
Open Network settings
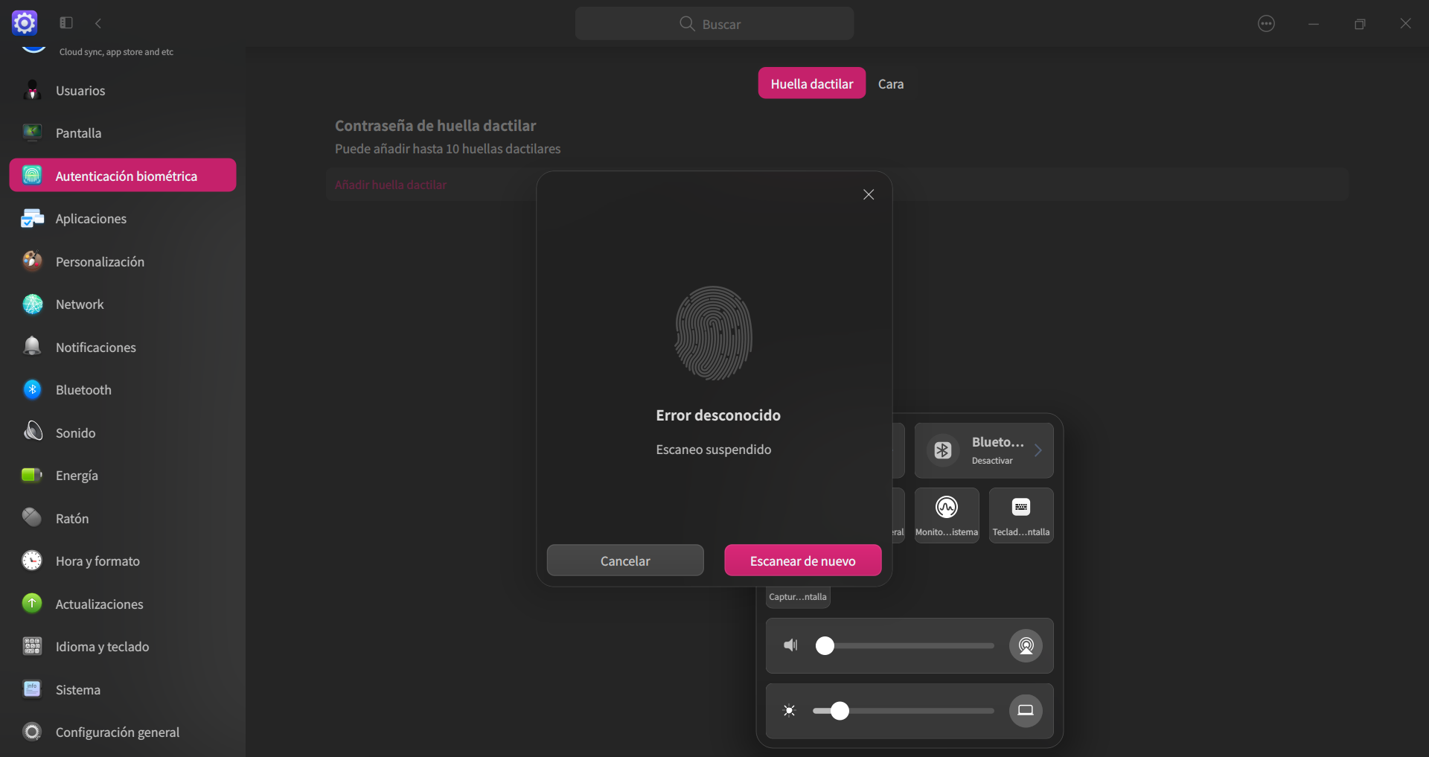[x=123, y=304]
